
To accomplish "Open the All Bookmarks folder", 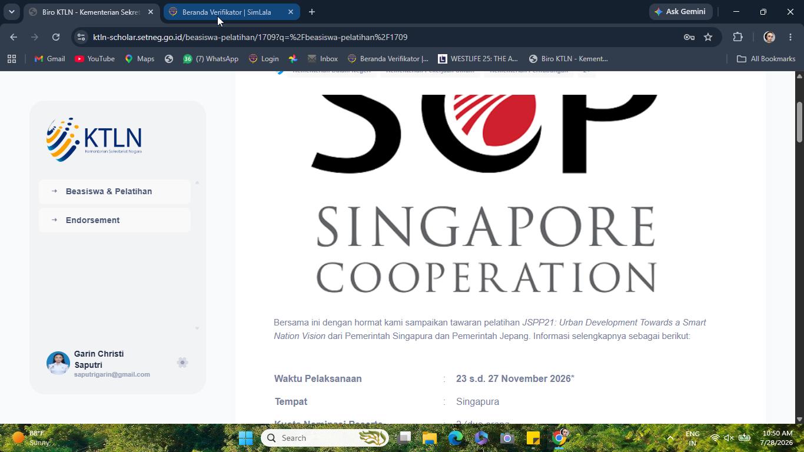I will 766,59.
